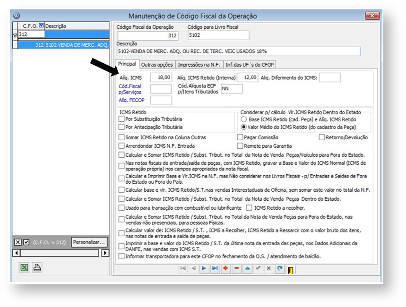Click the Personalizar... button

pyautogui.click(x=89, y=242)
